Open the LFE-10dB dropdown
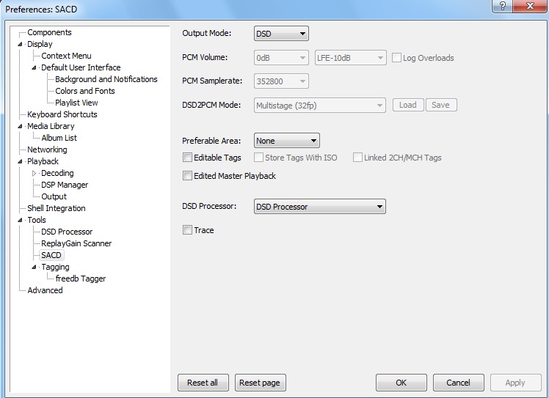Image resolution: width=549 pixels, height=398 pixels. coord(351,58)
